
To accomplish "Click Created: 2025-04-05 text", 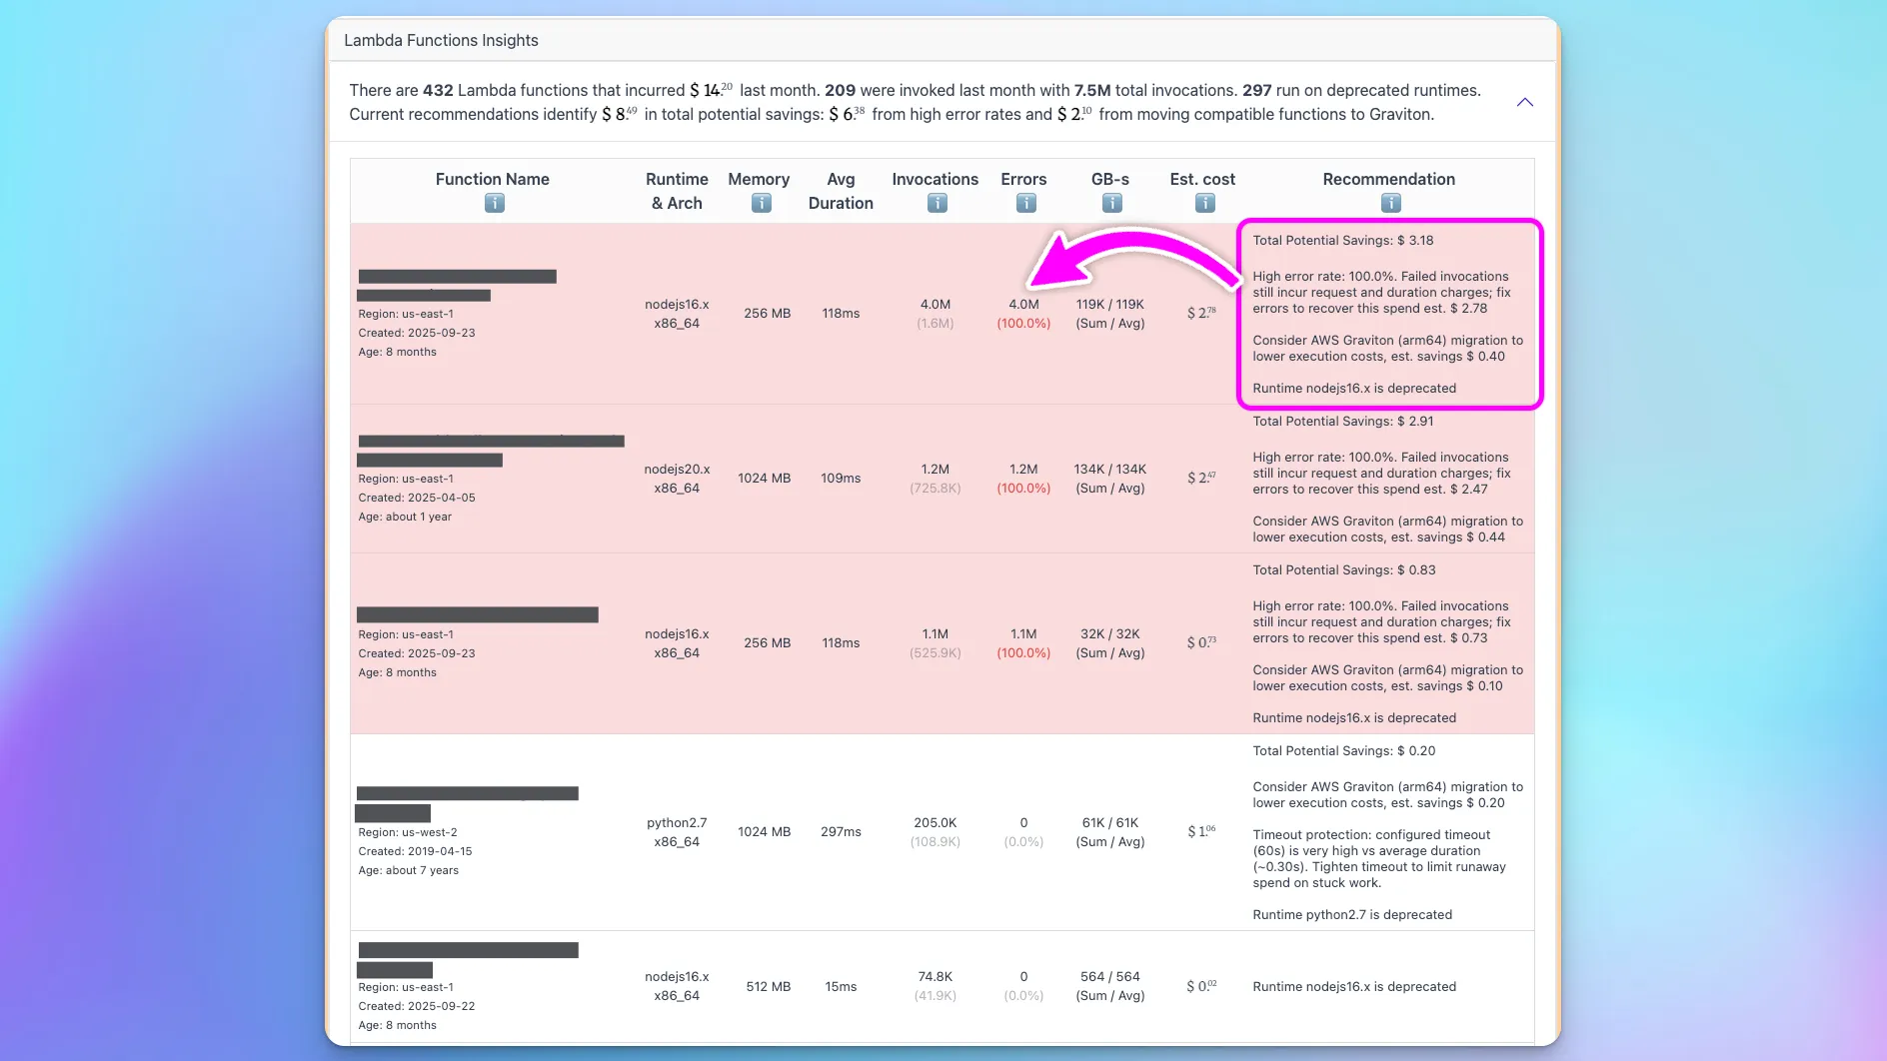I will [417, 498].
